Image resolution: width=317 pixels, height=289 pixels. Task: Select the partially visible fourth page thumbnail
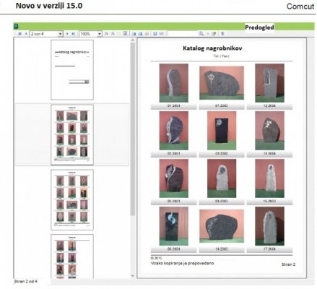(72, 256)
